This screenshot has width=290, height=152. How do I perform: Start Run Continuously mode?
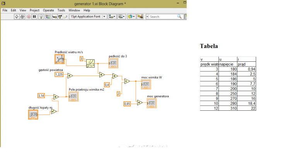pyautogui.click(x=22, y=17)
